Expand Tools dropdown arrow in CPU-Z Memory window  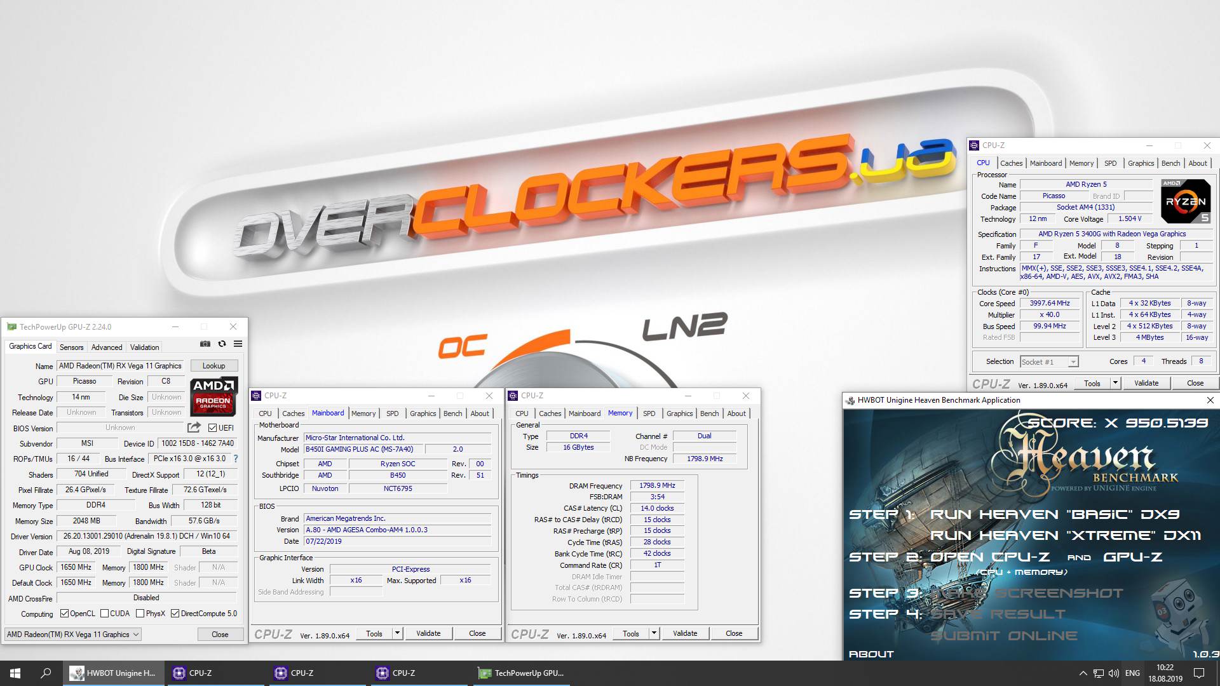654,633
